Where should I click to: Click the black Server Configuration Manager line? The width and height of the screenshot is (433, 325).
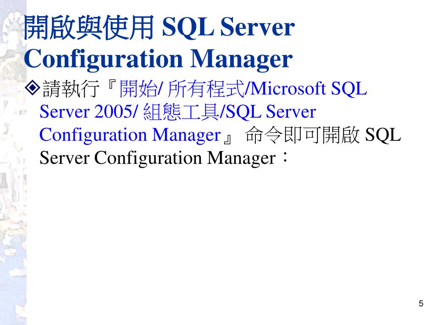(157, 158)
